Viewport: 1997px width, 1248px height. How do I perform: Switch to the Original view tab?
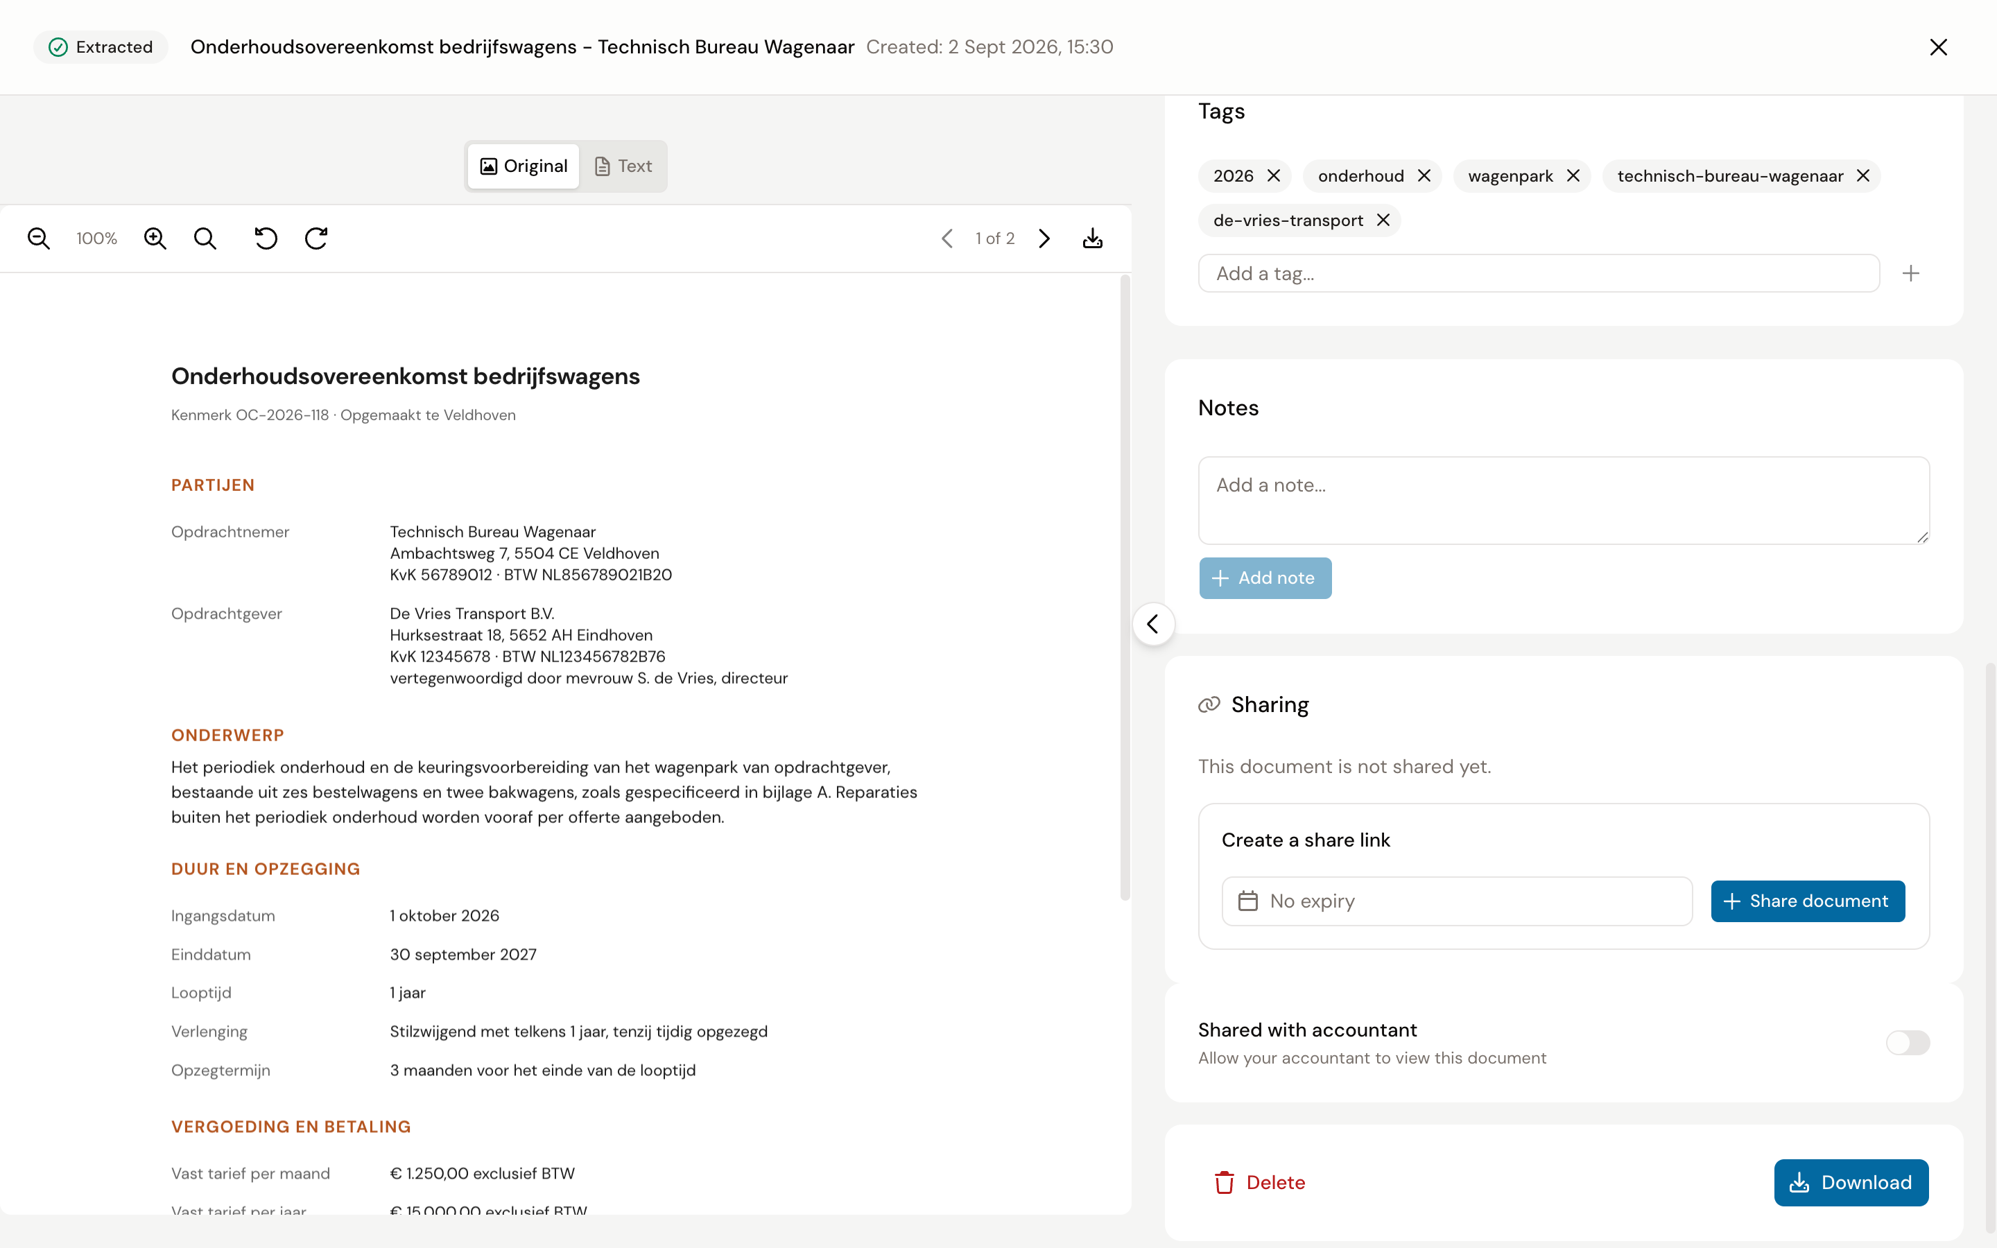(x=524, y=166)
